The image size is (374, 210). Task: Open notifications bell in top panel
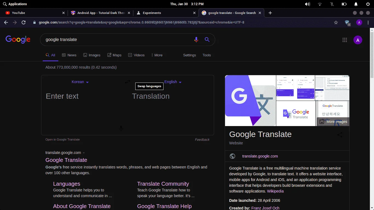pyautogui.click(x=356, y=4)
